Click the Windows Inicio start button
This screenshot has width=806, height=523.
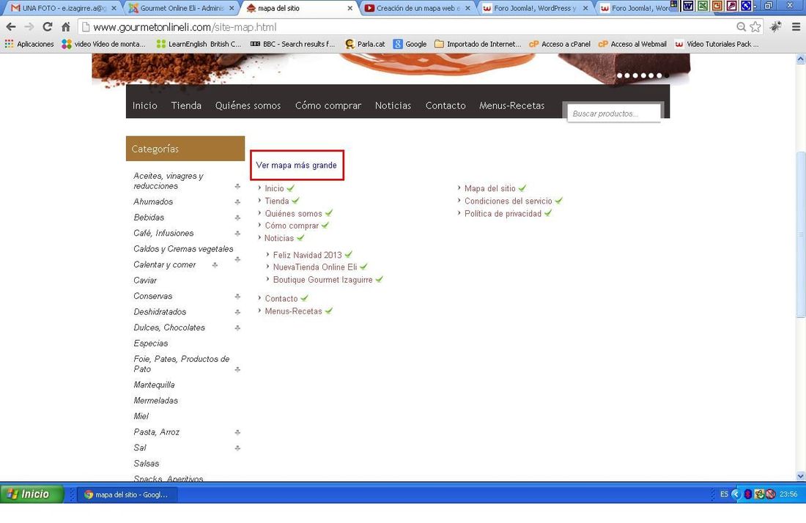[x=32, y=494]
